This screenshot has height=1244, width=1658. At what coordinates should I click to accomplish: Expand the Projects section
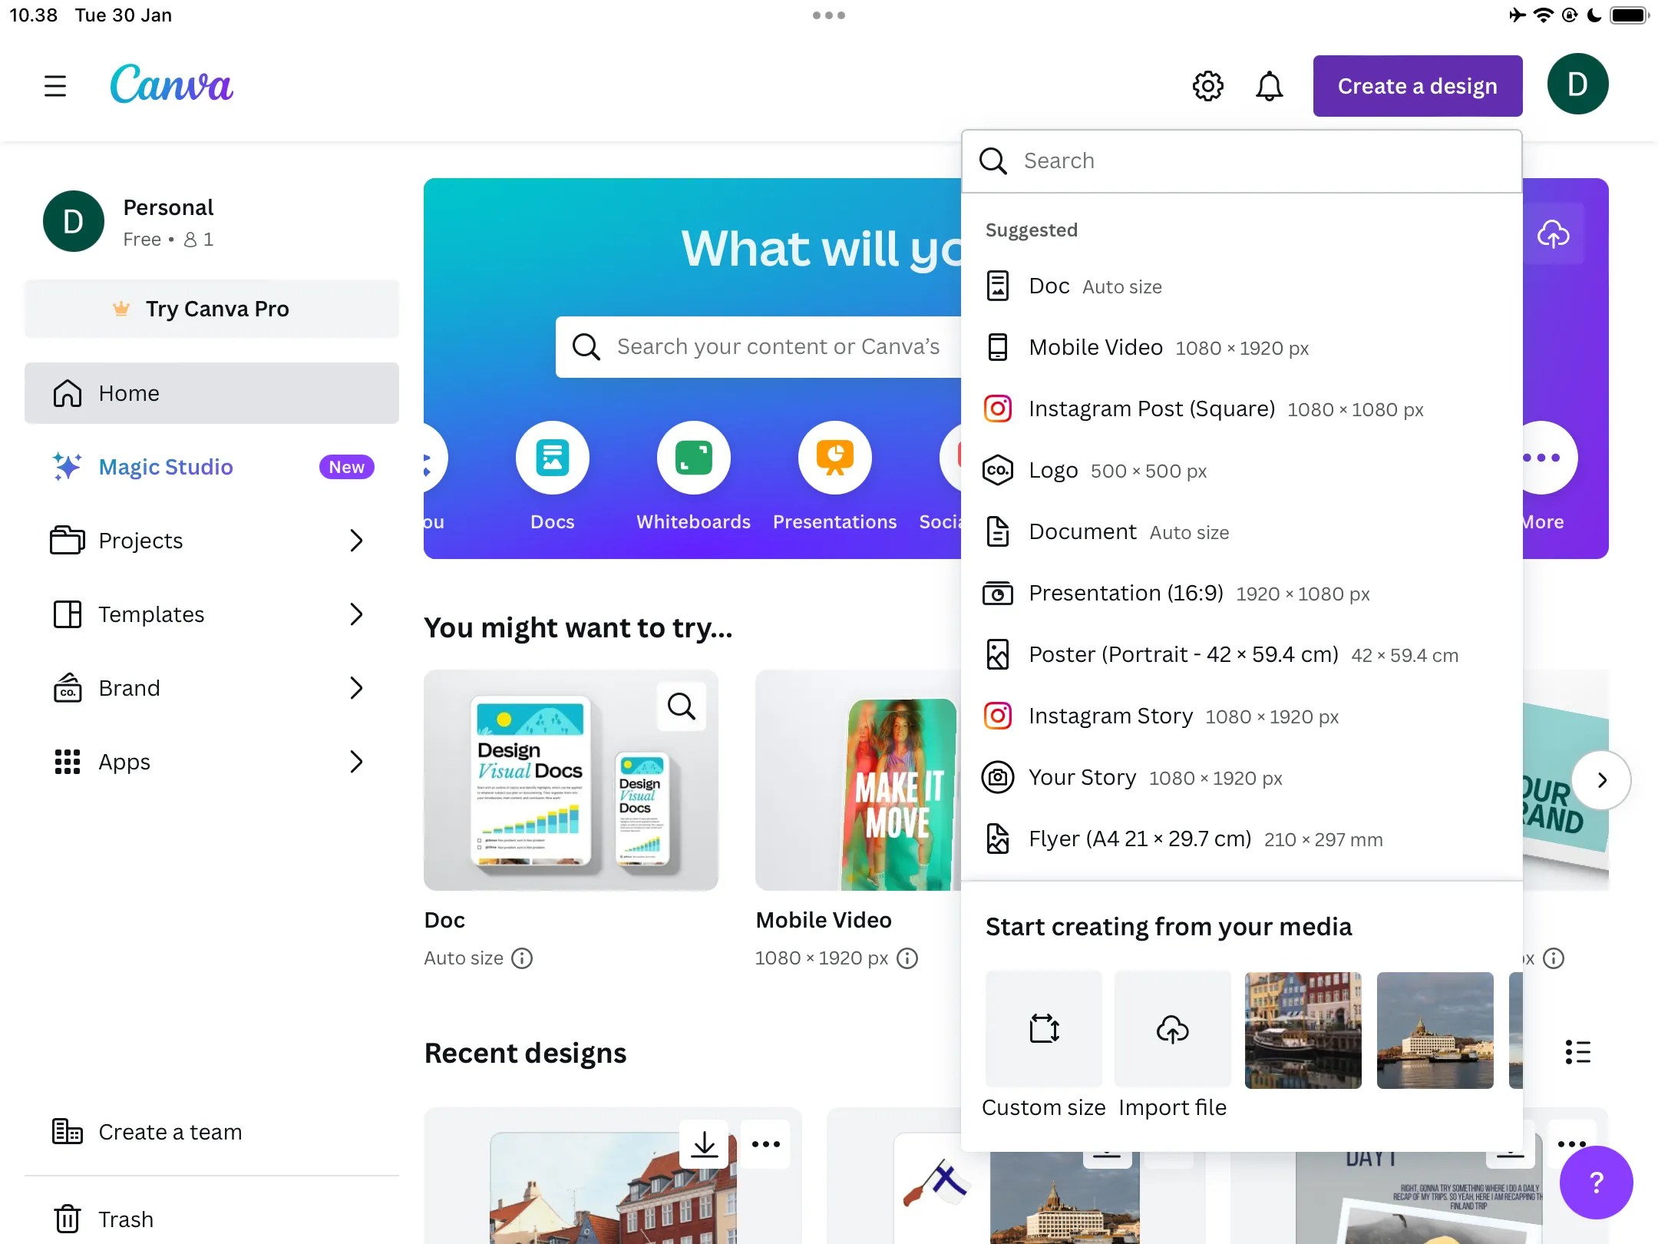click(357, 541)
